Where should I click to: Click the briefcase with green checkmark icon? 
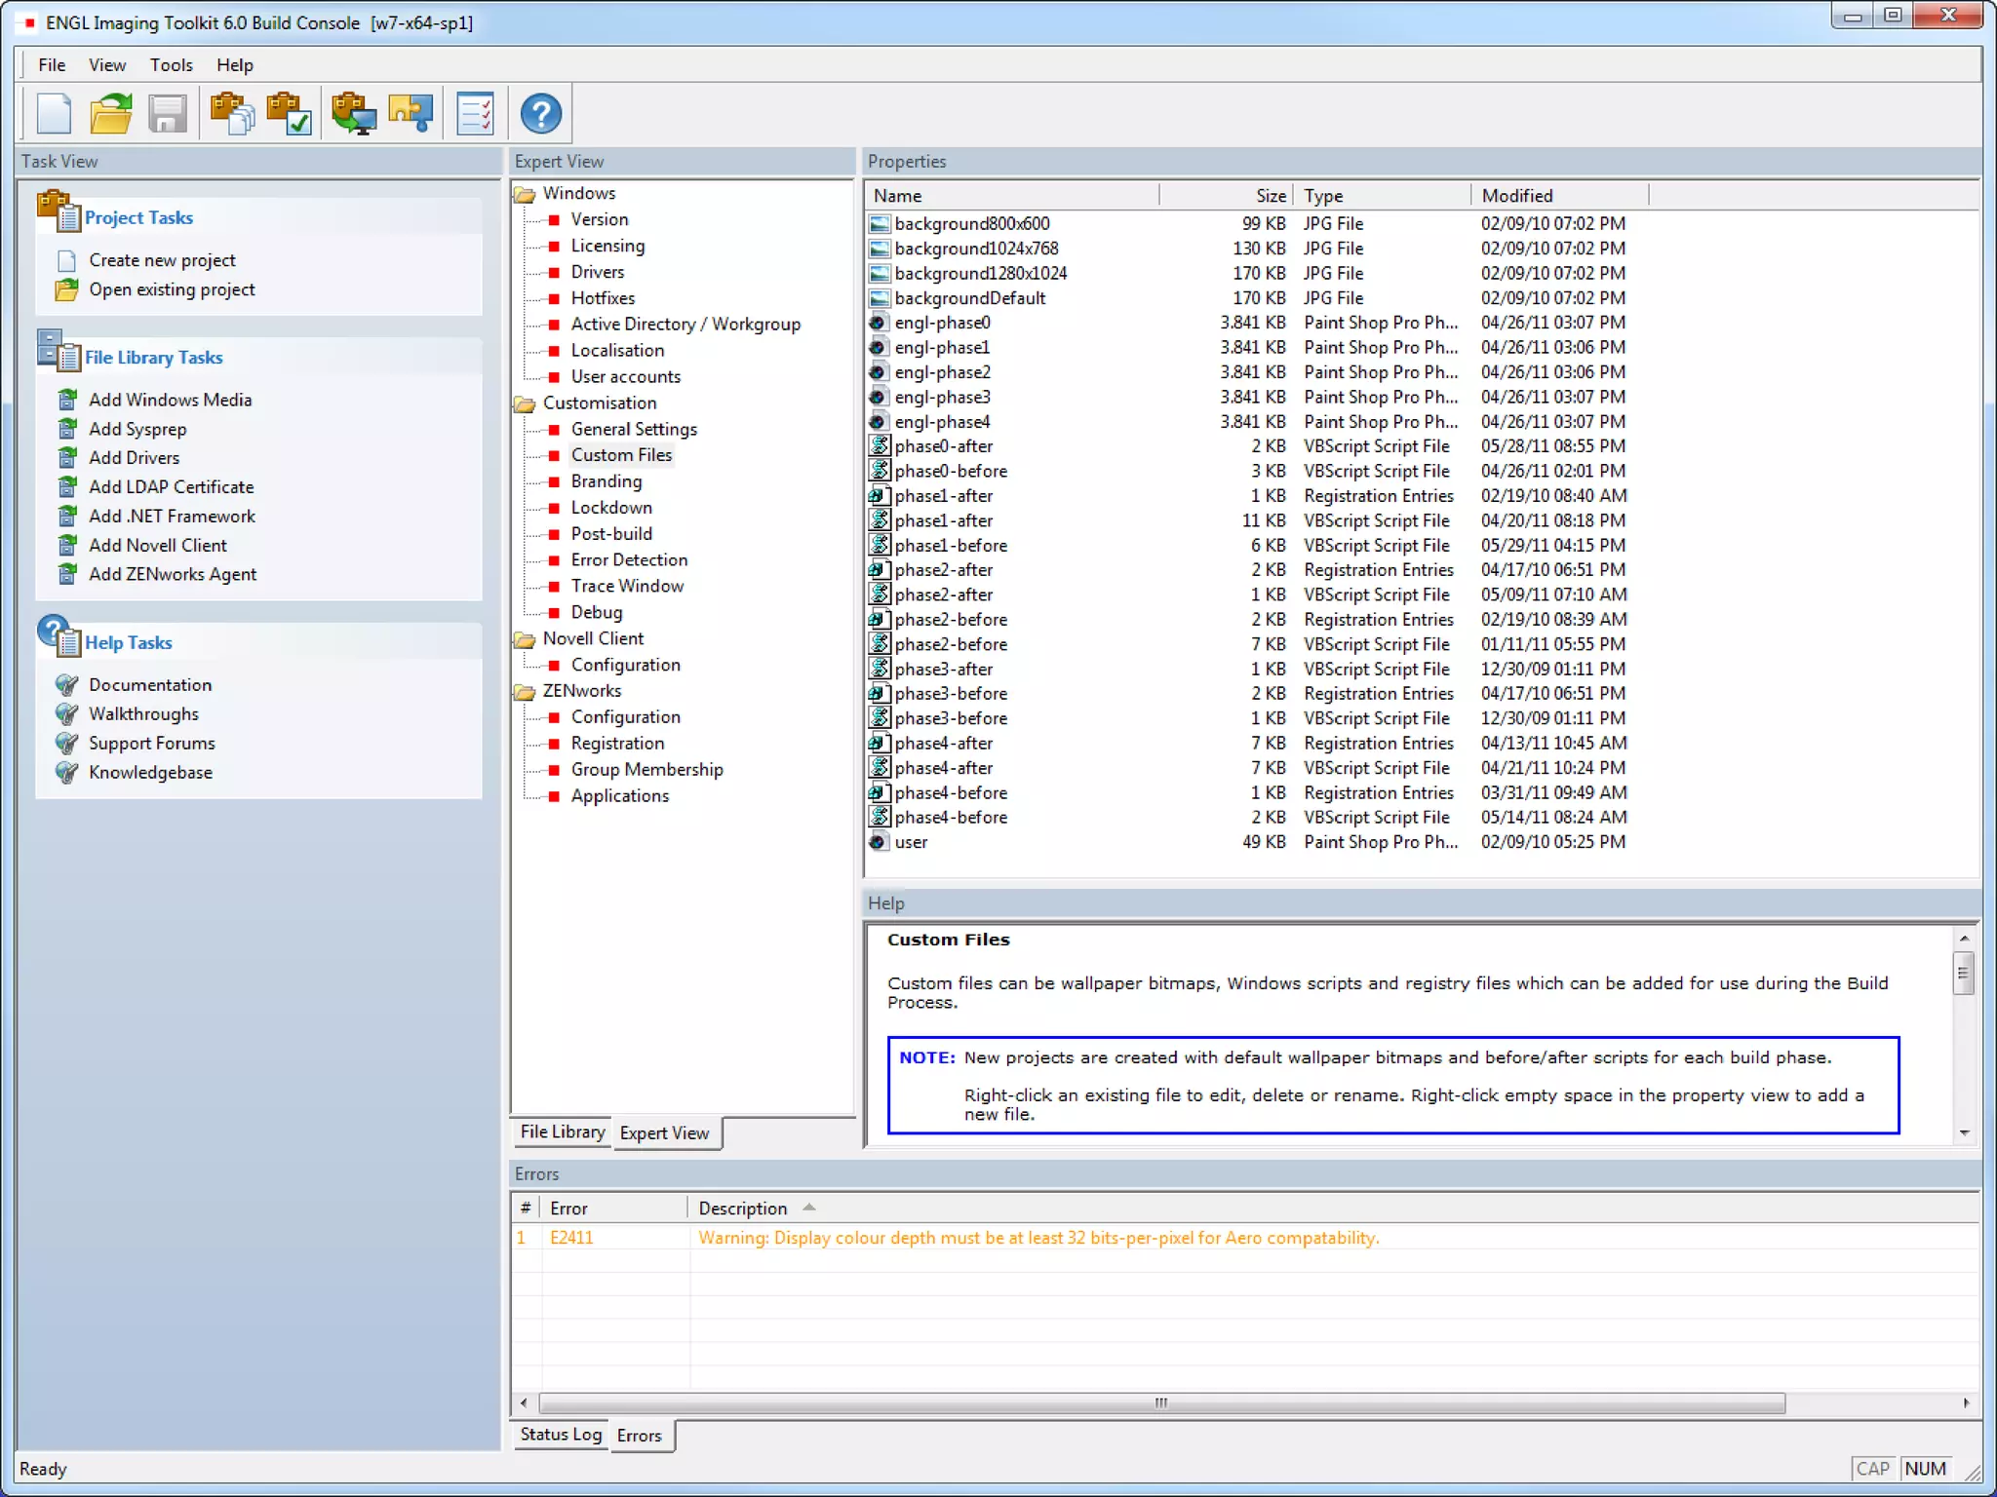(x=289, y=114)
